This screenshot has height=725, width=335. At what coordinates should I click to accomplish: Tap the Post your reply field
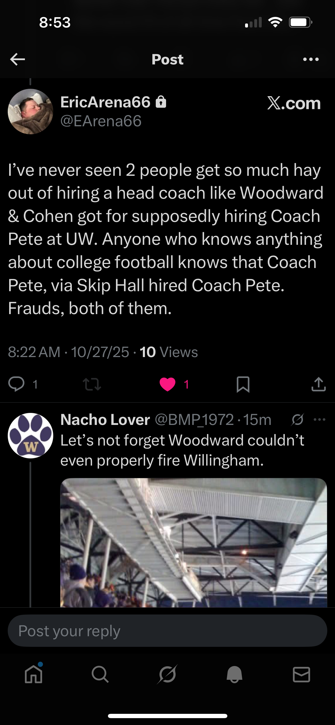[x=167, y=631]
